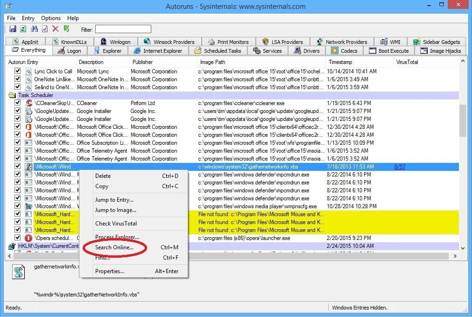Open the File menu
Image resolution: width=472 pixels, height=317 pixels.
(11, 18)
